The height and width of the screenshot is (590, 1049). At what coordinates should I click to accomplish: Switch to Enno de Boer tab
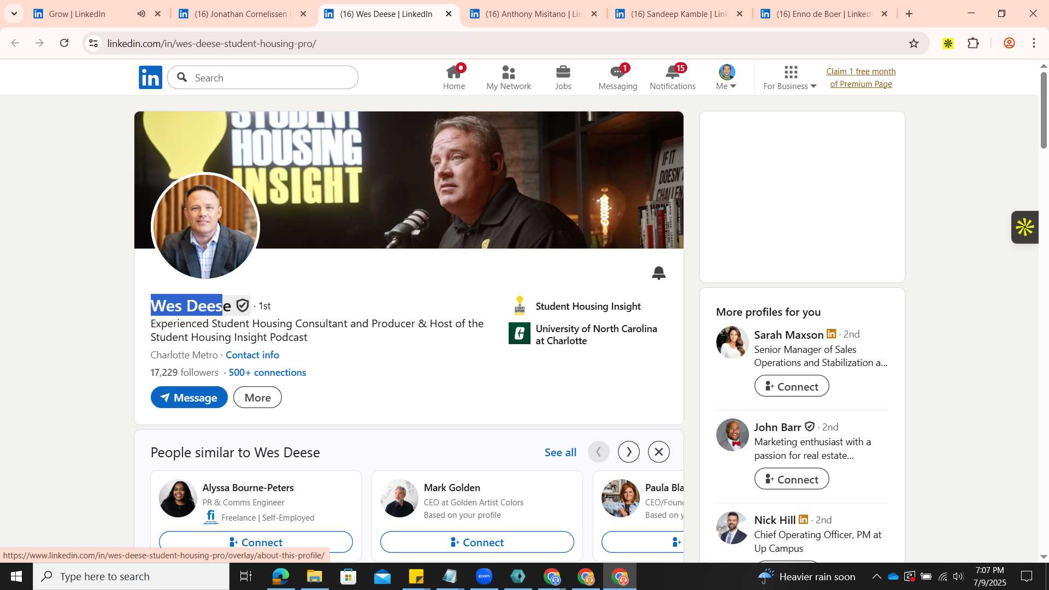point(824,14)
